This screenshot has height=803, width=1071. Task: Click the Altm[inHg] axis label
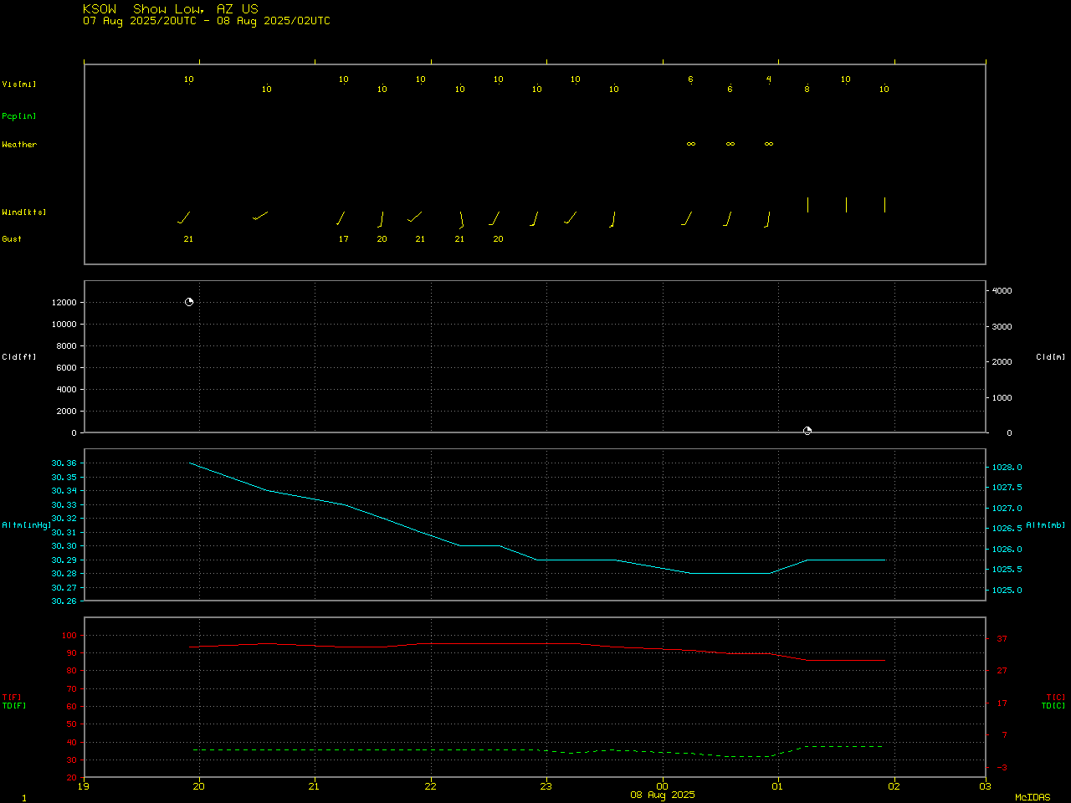coord(26,525)
